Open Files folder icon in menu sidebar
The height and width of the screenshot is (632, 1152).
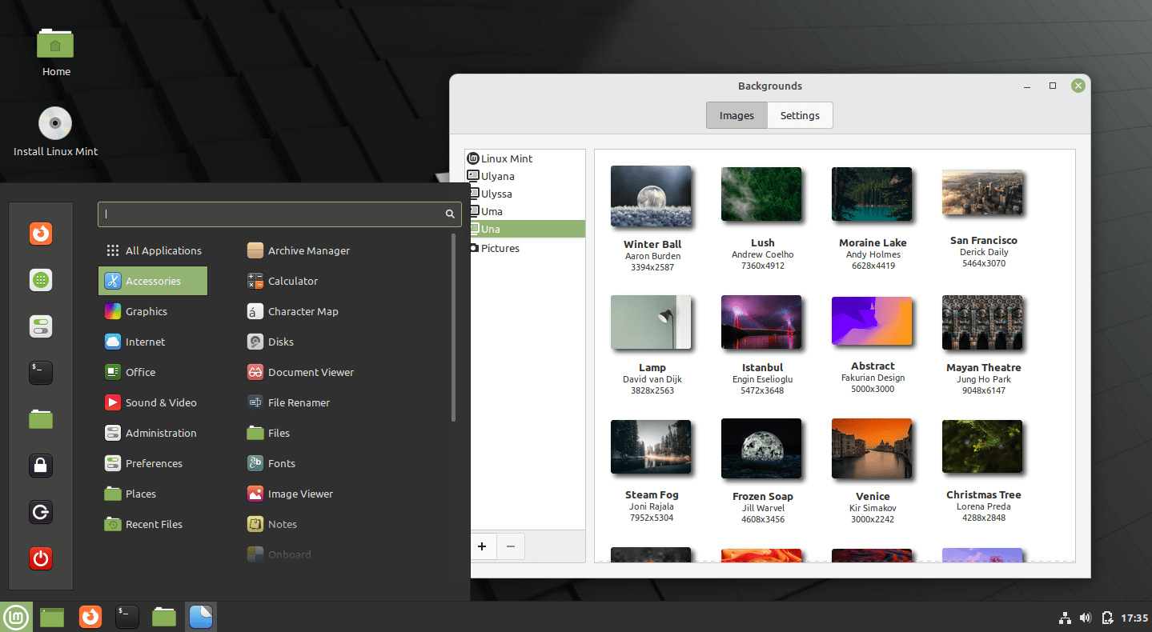point(41,418)
